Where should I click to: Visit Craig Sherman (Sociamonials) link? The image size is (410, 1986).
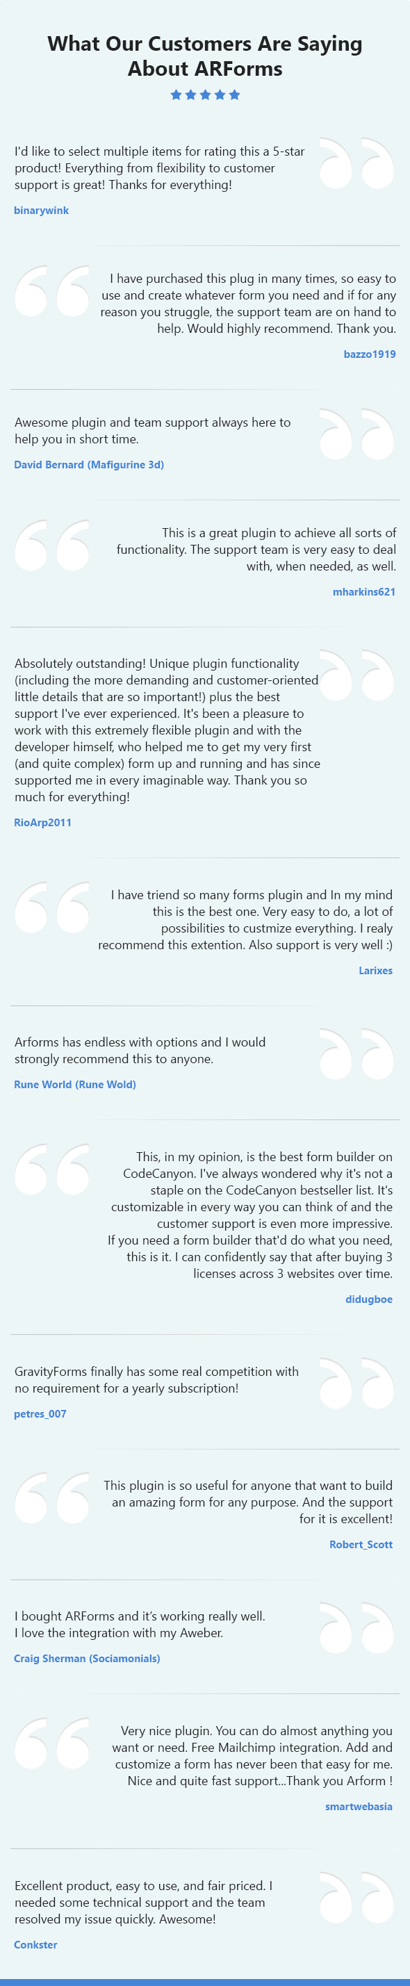(x=87, y=1658)
